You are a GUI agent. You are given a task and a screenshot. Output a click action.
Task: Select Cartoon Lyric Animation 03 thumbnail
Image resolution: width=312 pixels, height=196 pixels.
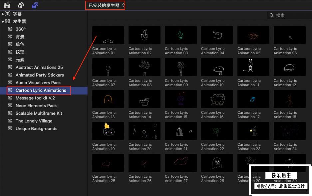[181, 35]
